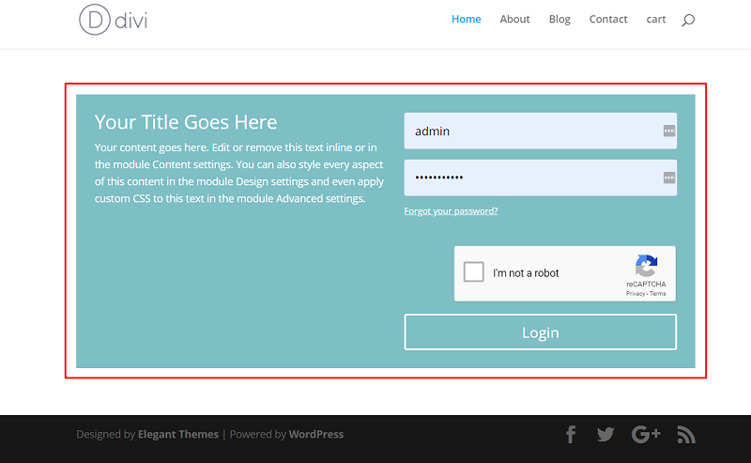
Task: Open reCAPTCHA Terms link
Action: coord(658,294)
